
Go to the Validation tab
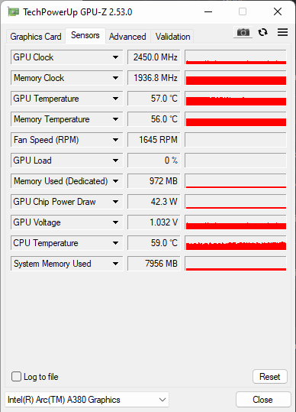[172, 37]
